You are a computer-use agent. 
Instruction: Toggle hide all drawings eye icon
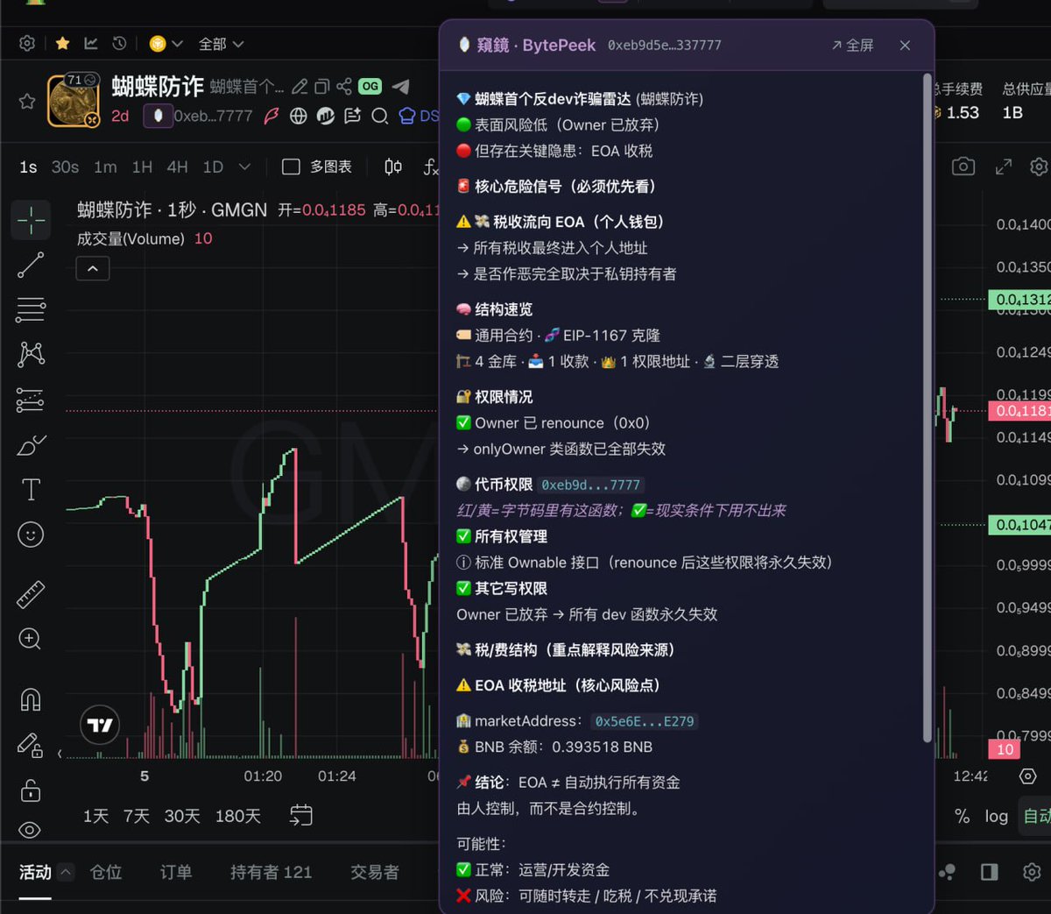coord(31,830)
